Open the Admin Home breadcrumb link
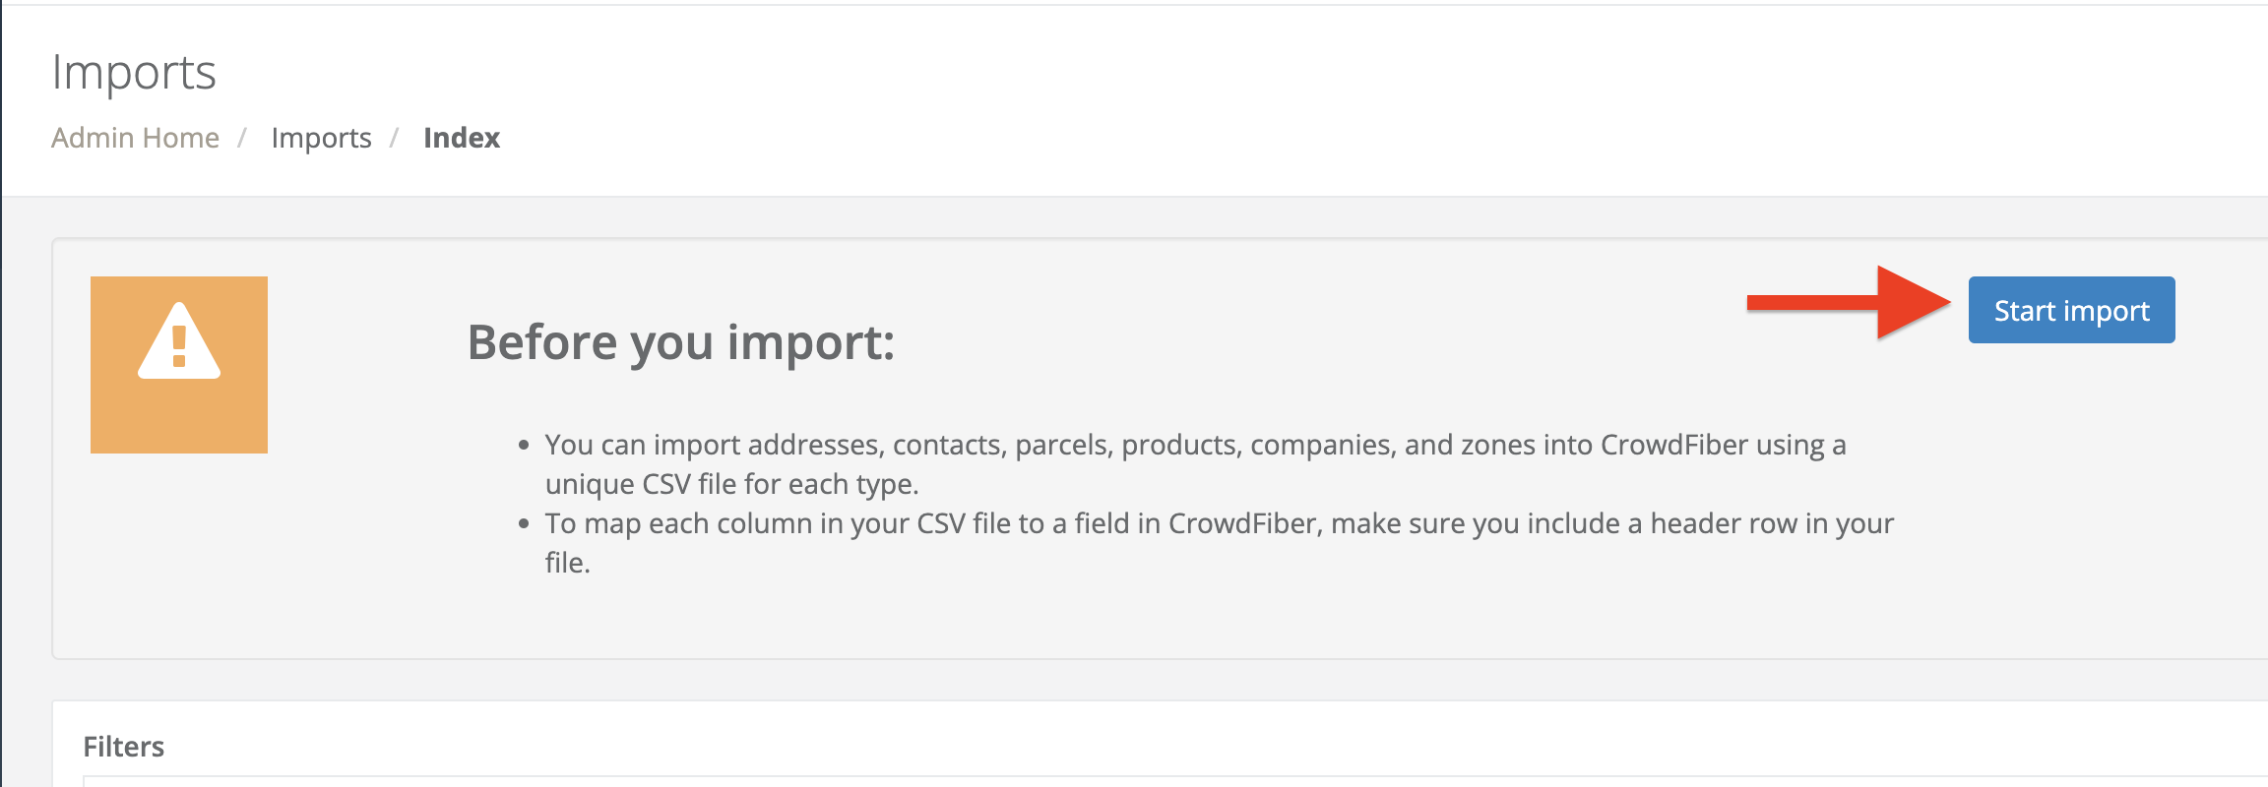This screenshot has width=2268, height=787. tap(135, 138)
